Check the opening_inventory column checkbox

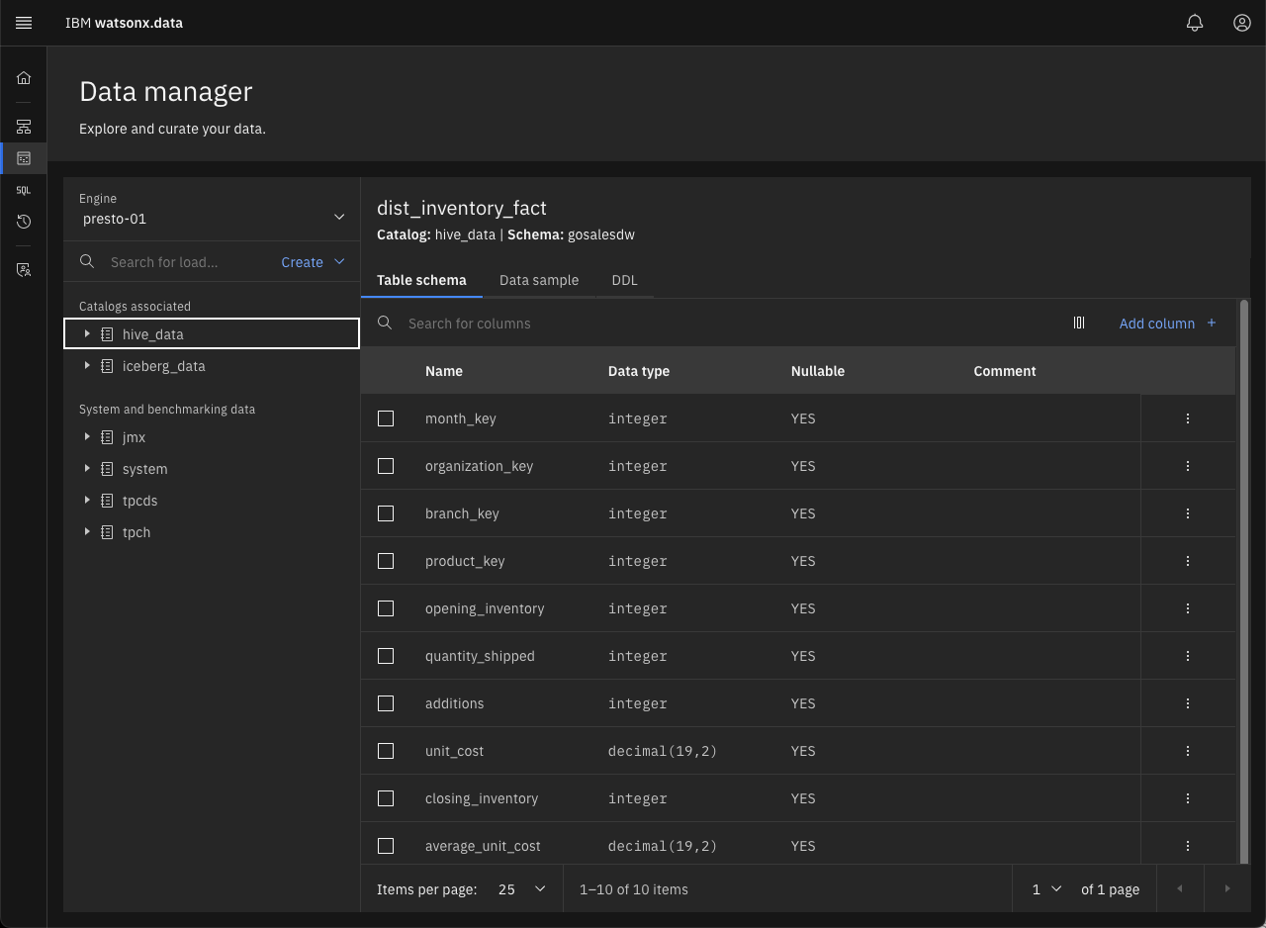[386, 608]
